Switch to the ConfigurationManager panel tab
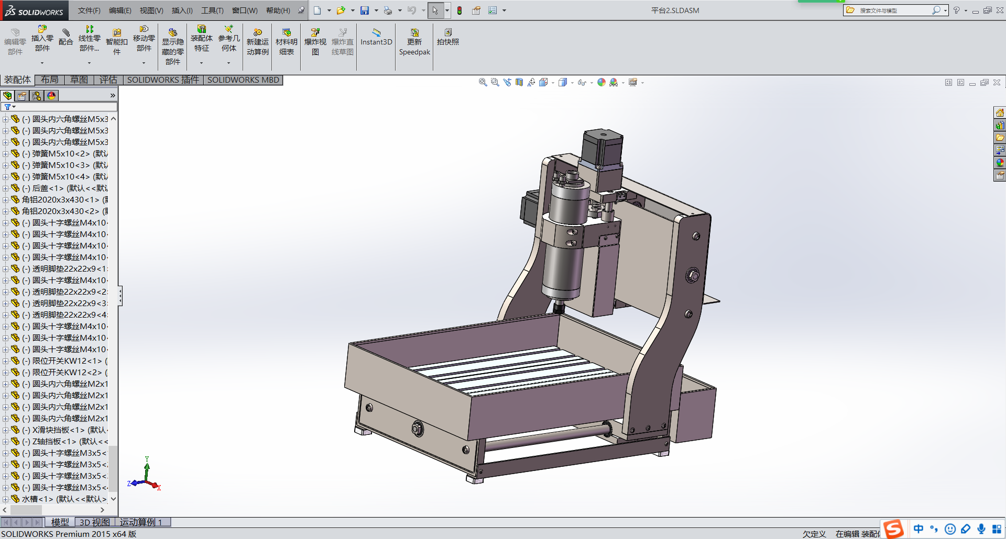Image resolution: width=1006 pixels, height=539 pixels. (37, 96)
